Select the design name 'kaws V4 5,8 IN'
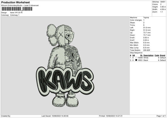 [16, 13]
